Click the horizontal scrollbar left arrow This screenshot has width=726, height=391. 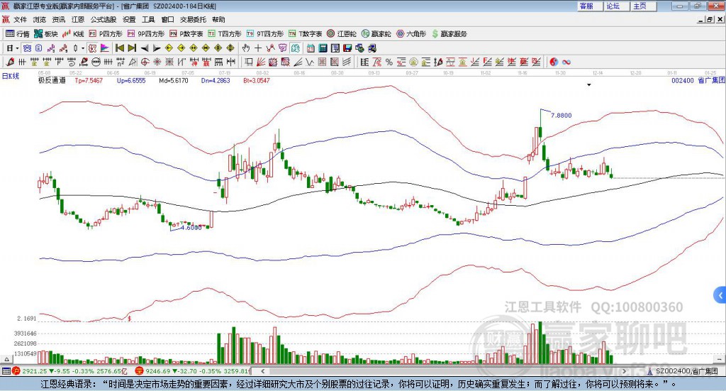(x=262, y=371)
